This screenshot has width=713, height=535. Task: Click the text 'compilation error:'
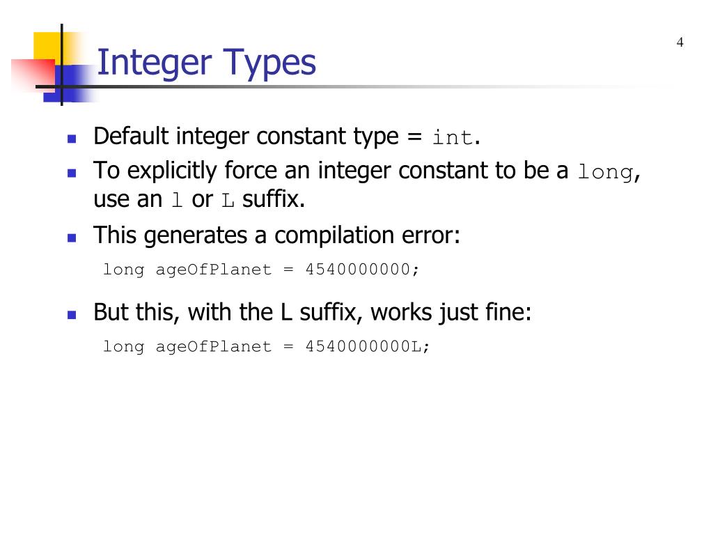[367, 236]
